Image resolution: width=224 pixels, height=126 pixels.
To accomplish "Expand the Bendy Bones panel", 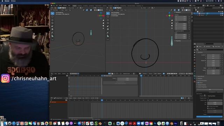I will 201,76.
